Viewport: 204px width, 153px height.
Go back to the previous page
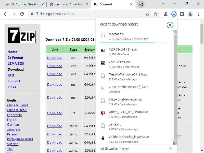coord(6,14)
